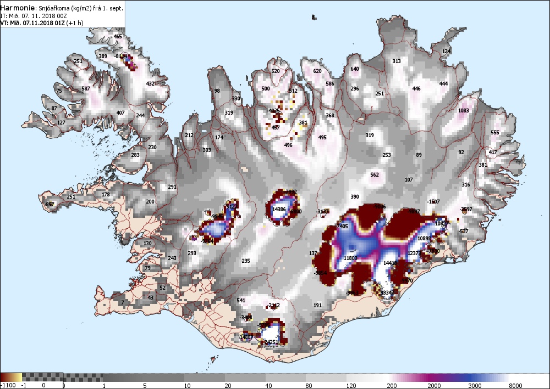Image resolution: width=550 pixels, height=389 pixels.
Task: Click the value 520 on the map
Action: 276,71
